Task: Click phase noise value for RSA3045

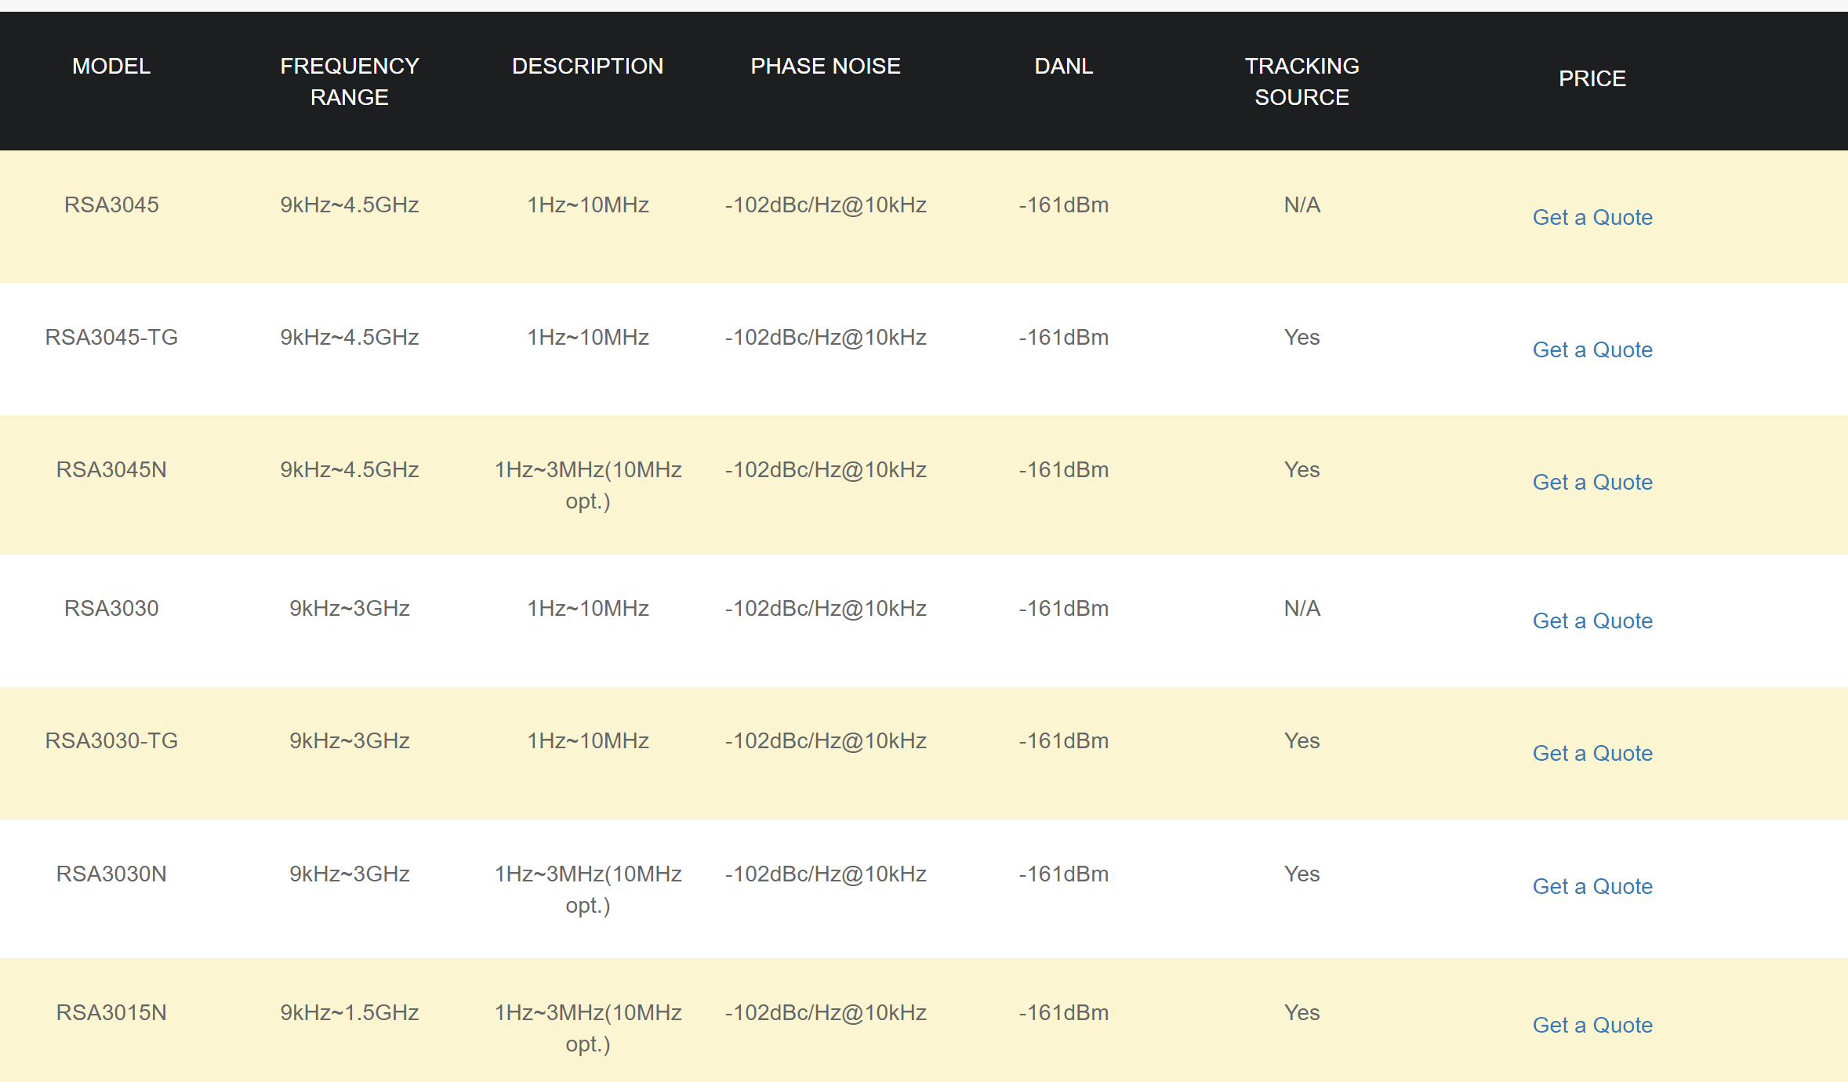Action: tap(826, 204)
